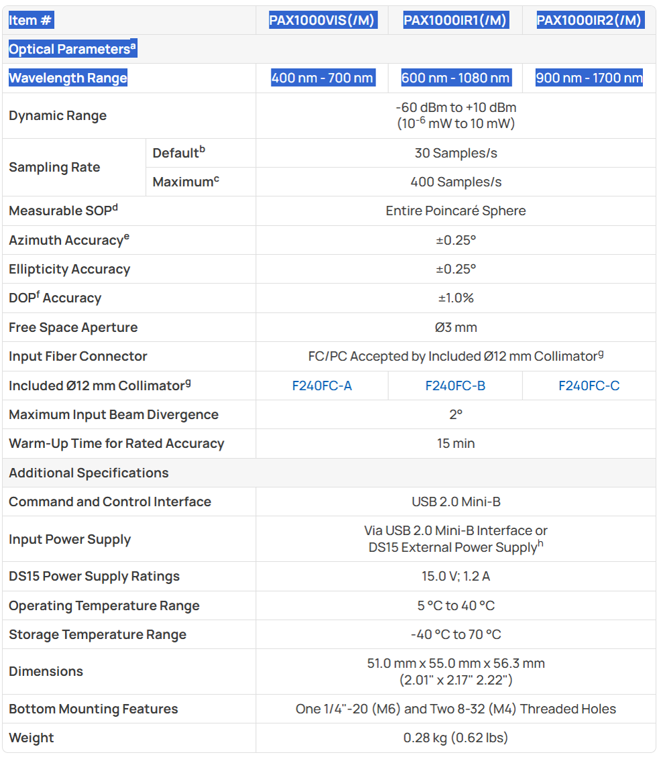Click the DS15 External Power Supply text
This screenshot has width=659, height=757.
pos(453,548)
